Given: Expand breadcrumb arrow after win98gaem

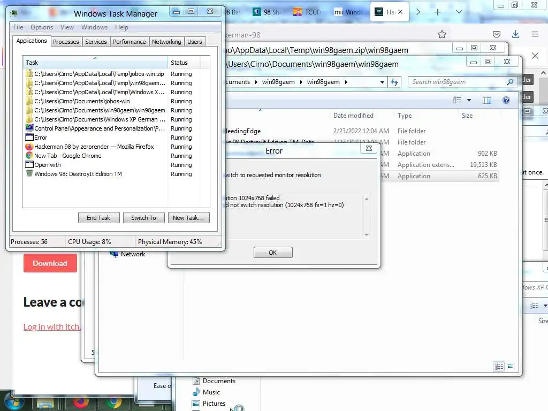Looking at the screenshot, I should [x=346, y=82].
